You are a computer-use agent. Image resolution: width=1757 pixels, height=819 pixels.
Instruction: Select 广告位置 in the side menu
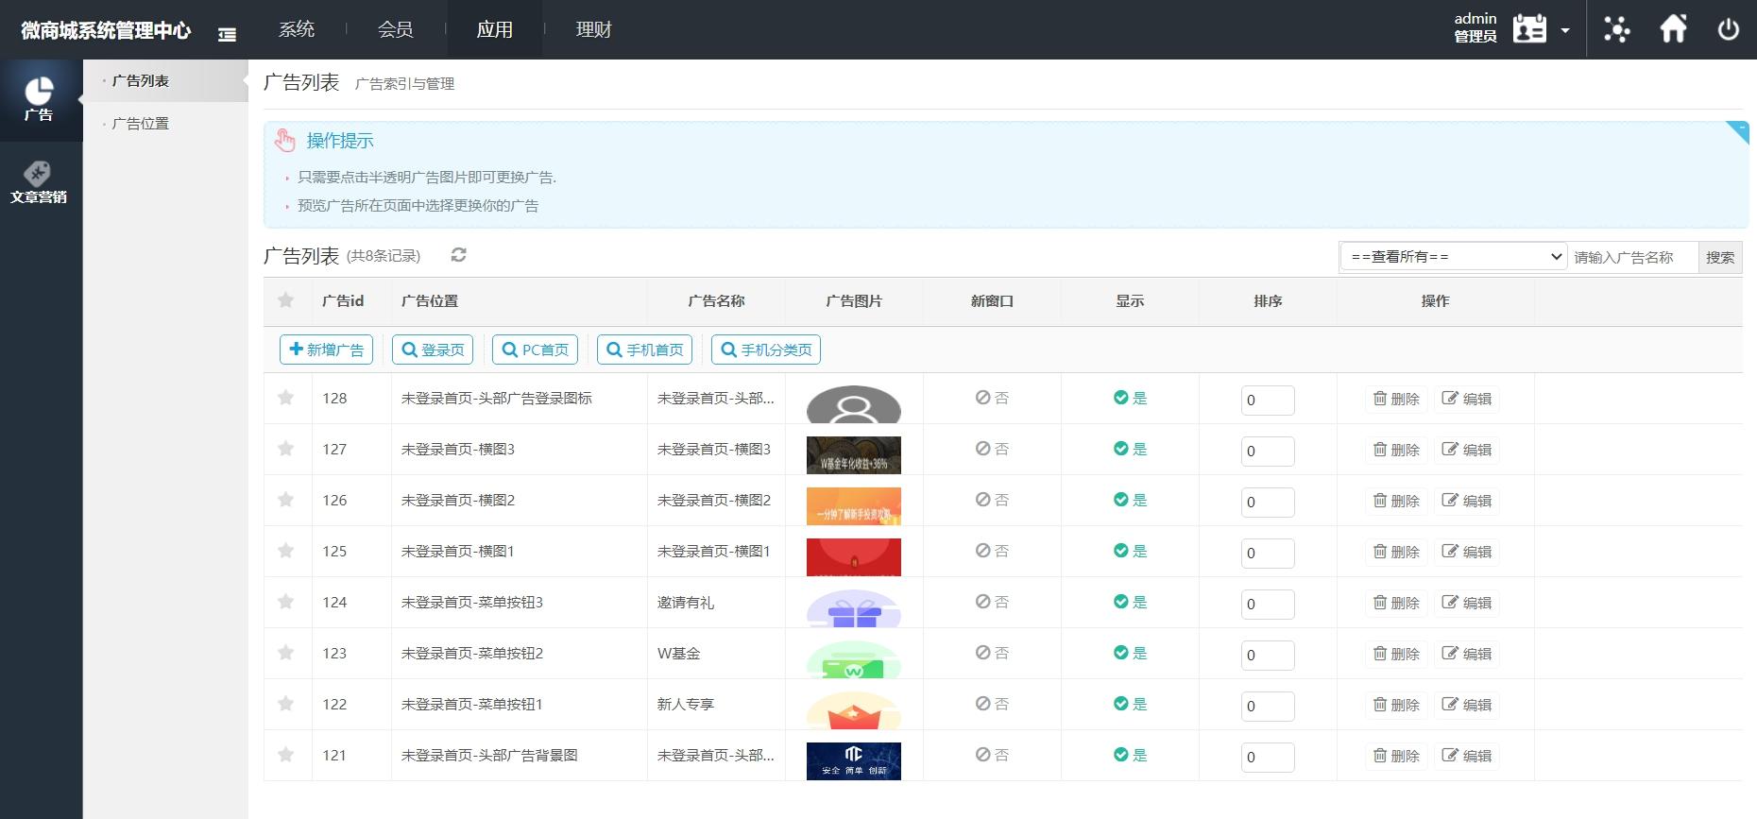(141, 124)
